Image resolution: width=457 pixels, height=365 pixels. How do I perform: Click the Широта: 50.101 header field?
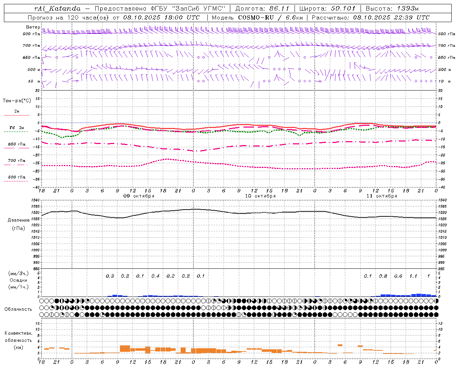pyautogui.click(x=327, y=9)
